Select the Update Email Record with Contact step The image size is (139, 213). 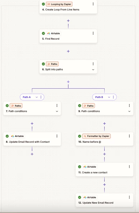point(32,139)
